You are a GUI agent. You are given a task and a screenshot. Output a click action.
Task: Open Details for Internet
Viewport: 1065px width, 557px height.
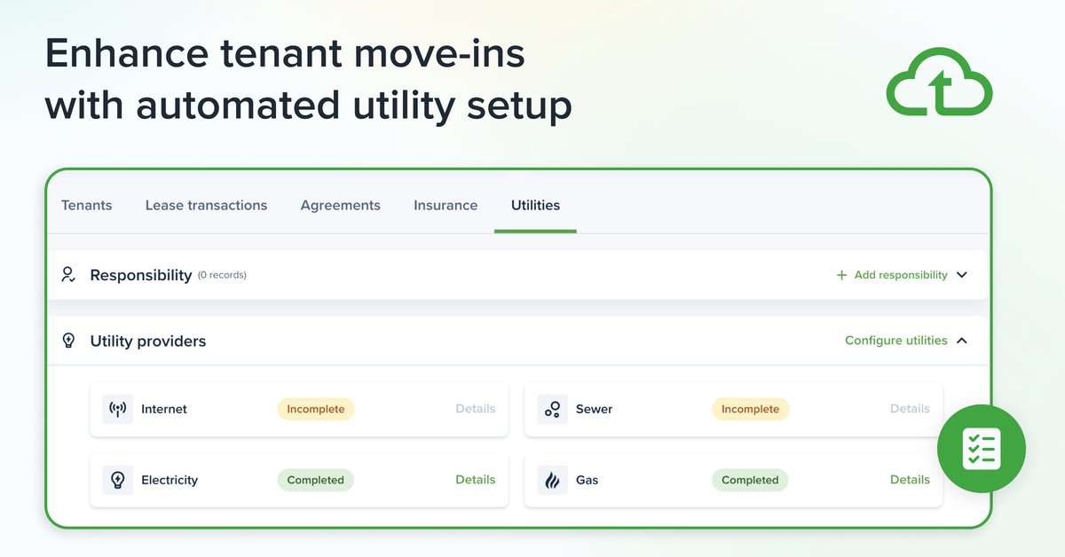[x=476, y=409]
